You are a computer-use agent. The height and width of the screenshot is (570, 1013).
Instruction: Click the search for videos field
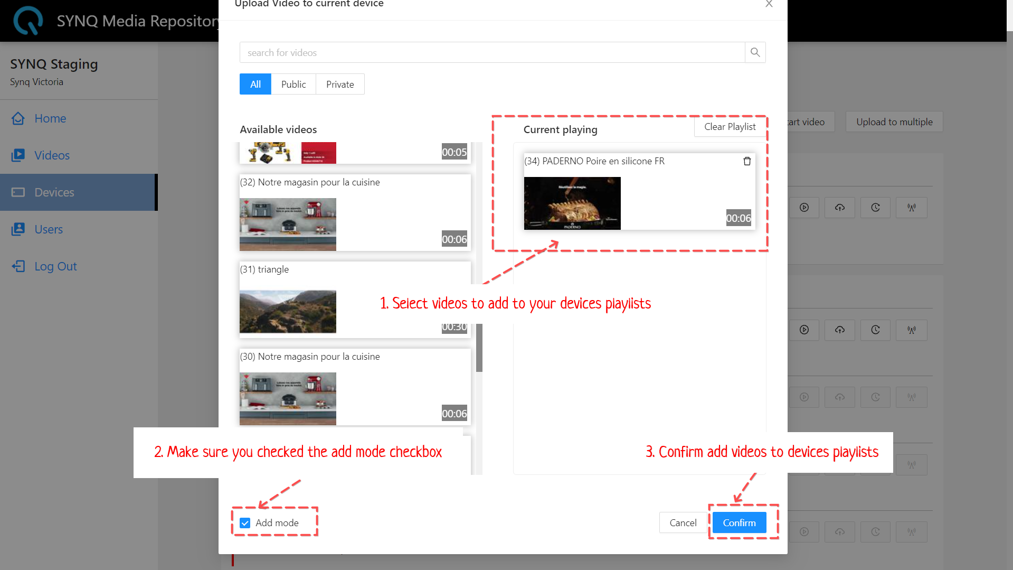click(x=492, y=53)
